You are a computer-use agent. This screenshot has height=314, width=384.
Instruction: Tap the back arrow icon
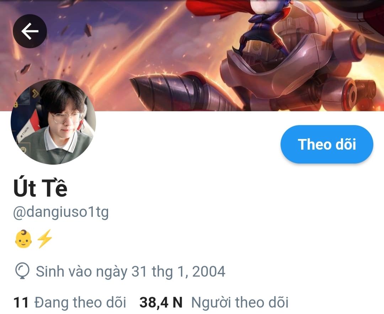[30, 31]
